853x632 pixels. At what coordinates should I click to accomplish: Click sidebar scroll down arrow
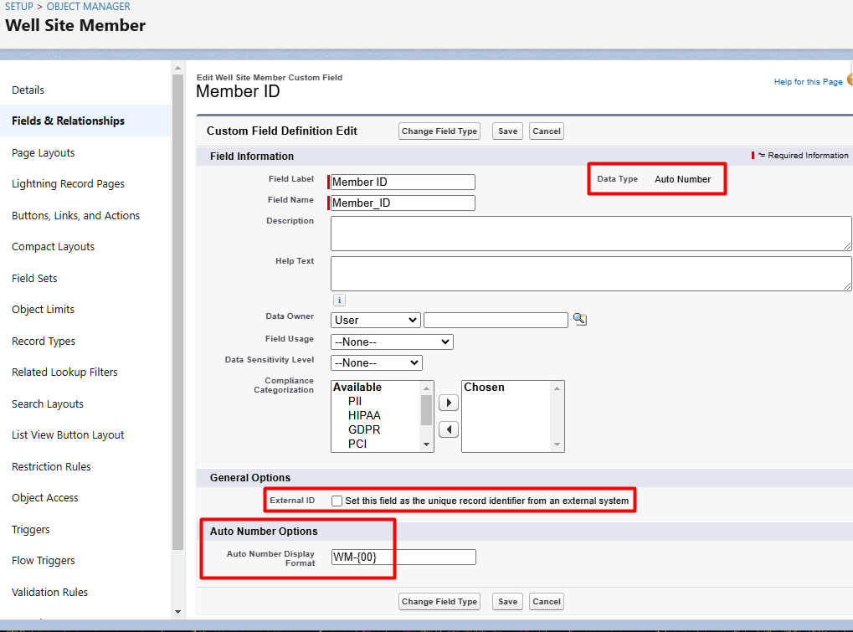tap(177, 612)
